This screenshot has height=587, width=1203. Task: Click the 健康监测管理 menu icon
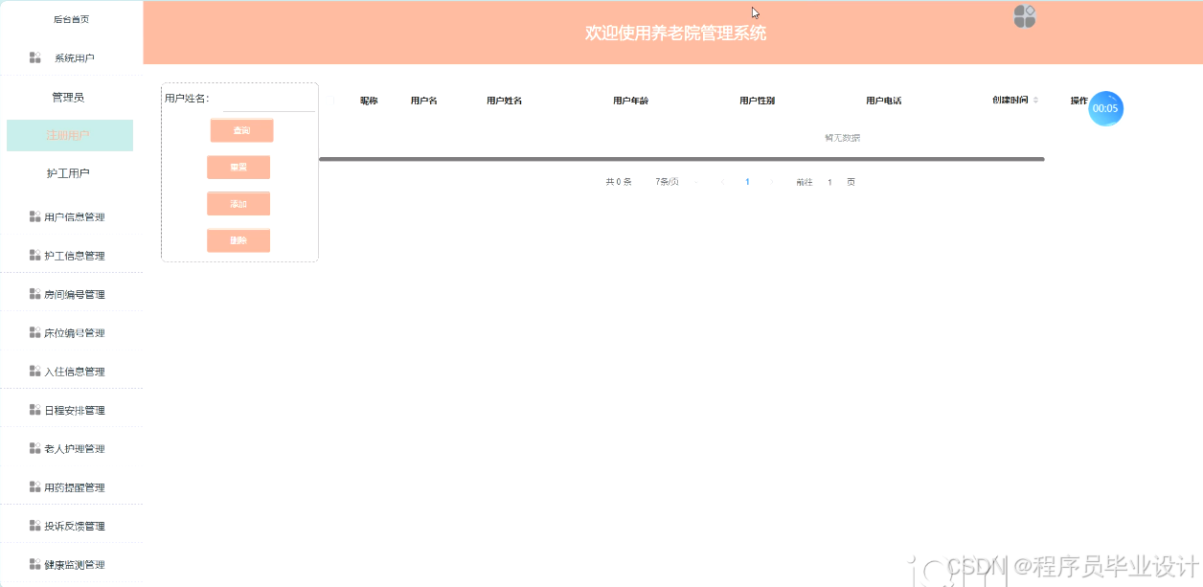pos(35,565)
